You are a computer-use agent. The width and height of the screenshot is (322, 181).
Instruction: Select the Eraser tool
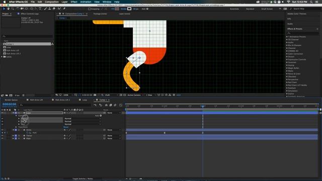point(54,9)
